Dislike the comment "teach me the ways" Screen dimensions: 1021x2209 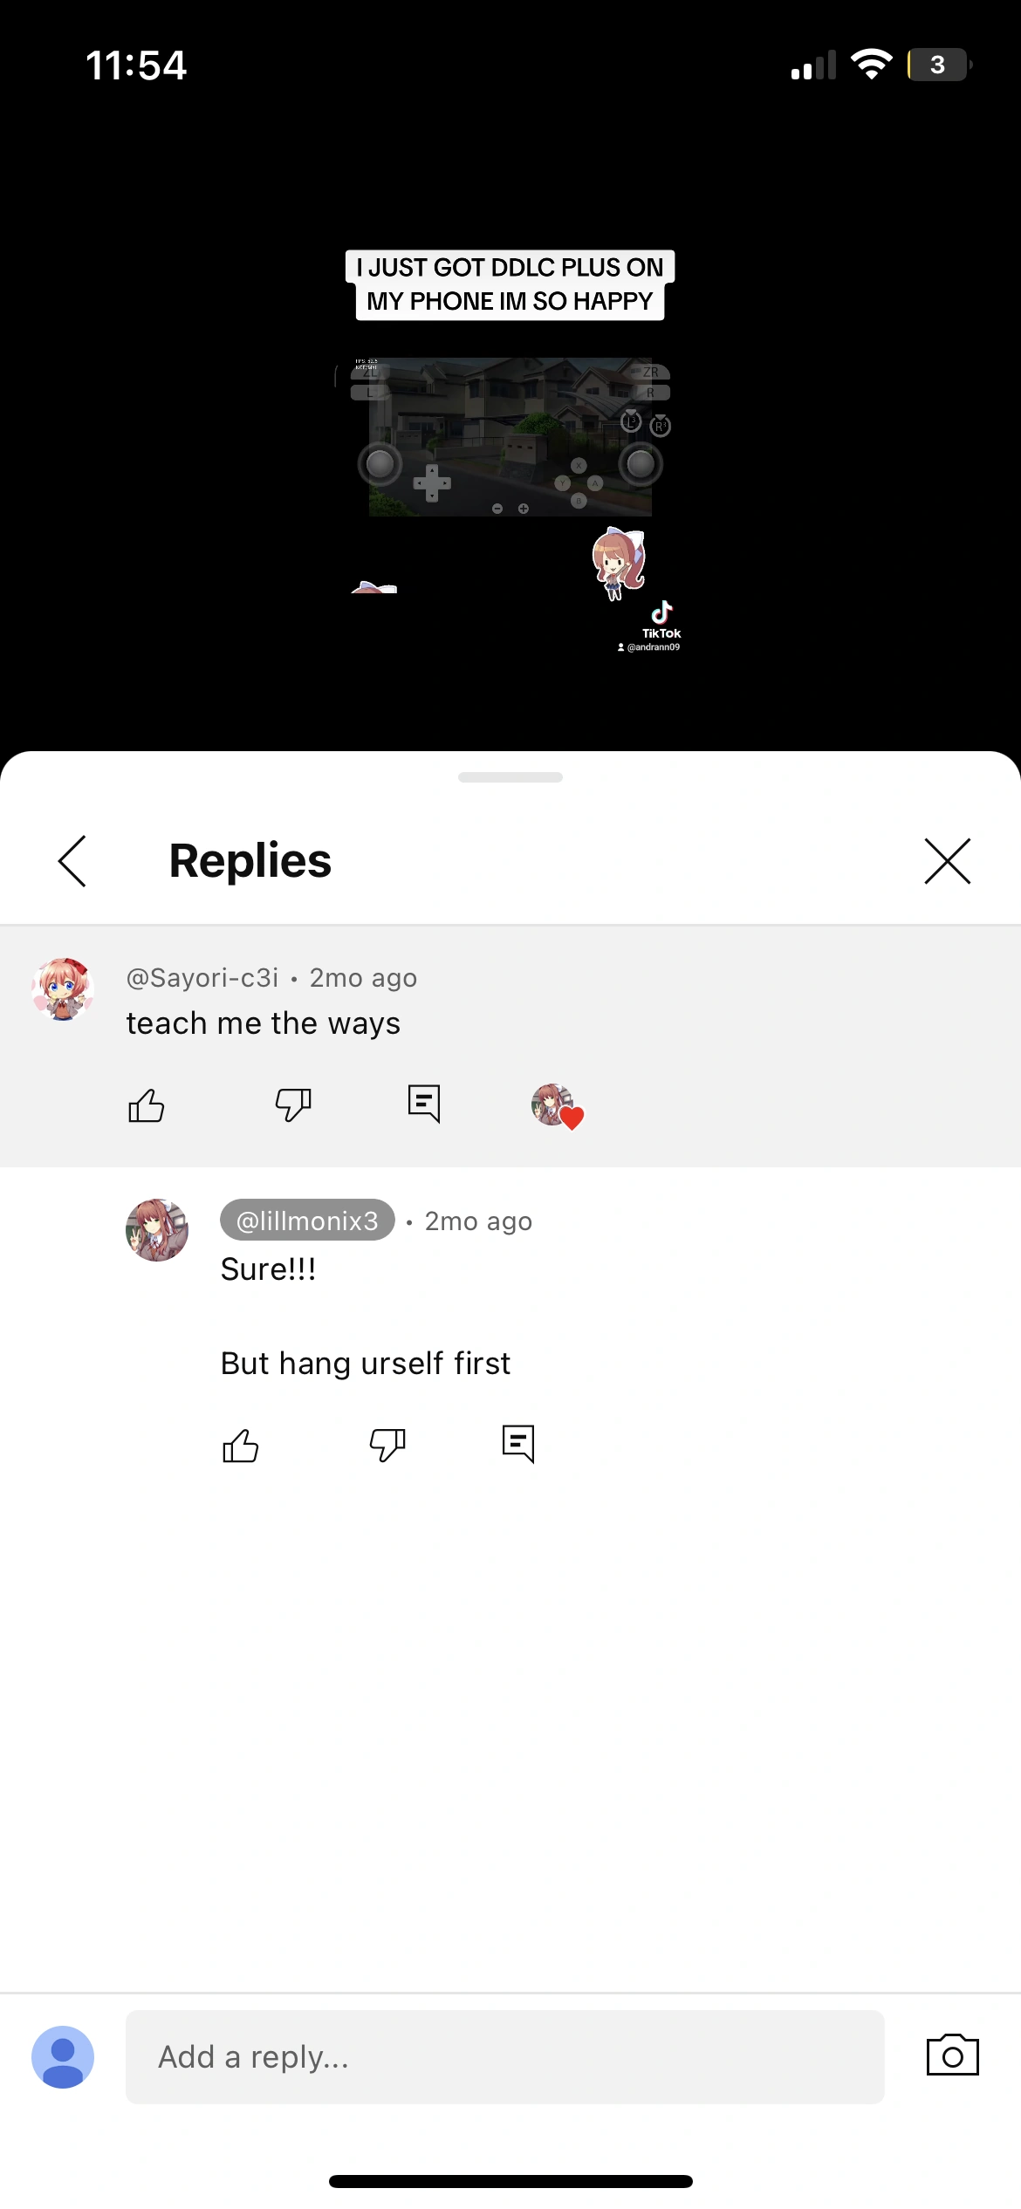[292, 1105]
